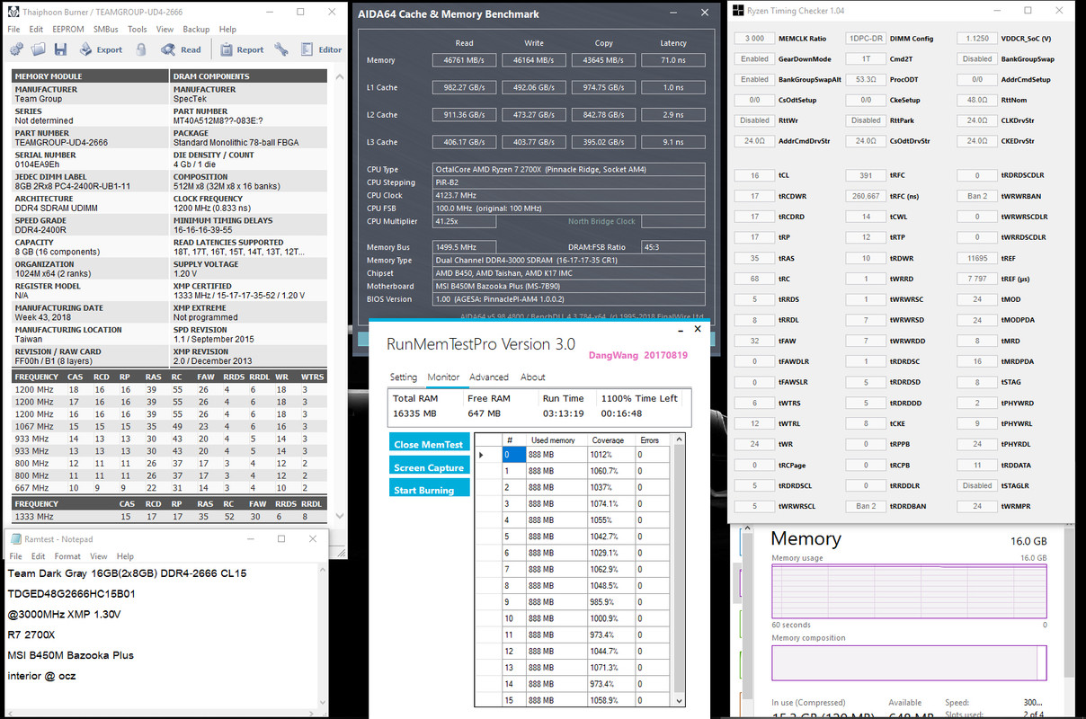Click the MEMORY MODULE section header in Thaiphoon Burner
This screenshot has width=1086, height=719.
pos(91,76)
